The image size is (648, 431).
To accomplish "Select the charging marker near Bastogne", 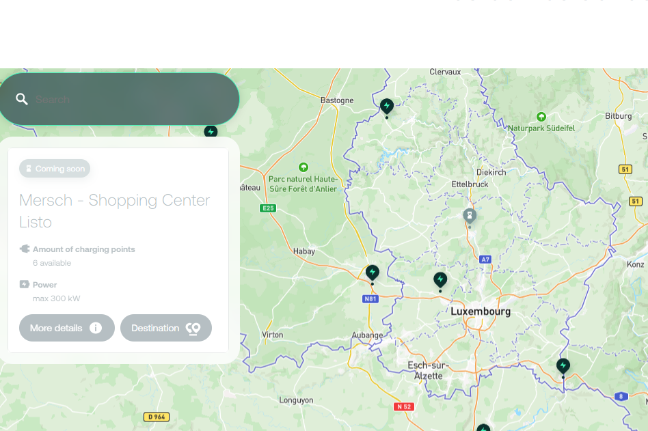I will pyautogui.click(x=387, y=107).
